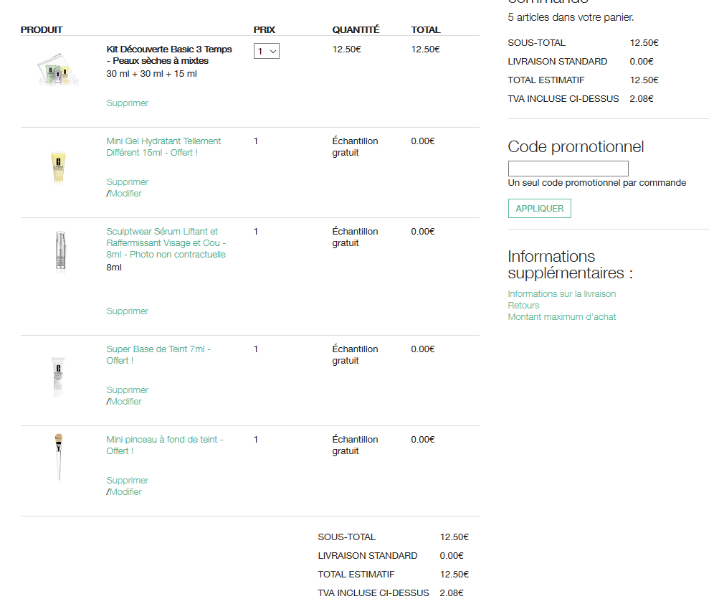The height and width of the screenshot is (609, 719).
Task: Click the Super Base de Teint image
Action: click(58, 375)
